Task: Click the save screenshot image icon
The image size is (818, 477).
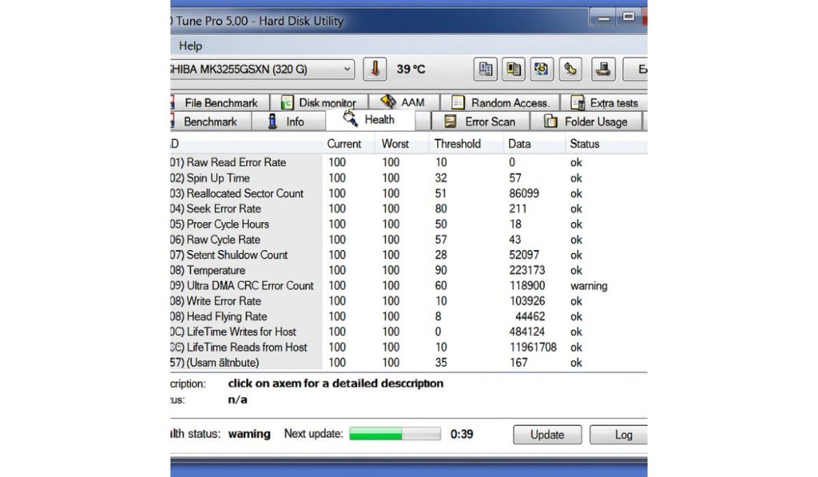Action: tap(541, 68)
